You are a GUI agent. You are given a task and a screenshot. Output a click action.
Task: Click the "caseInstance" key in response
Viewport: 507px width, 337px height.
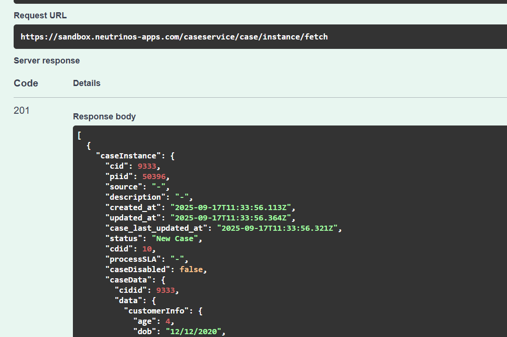pyautogui.click(x=126, y=156)
